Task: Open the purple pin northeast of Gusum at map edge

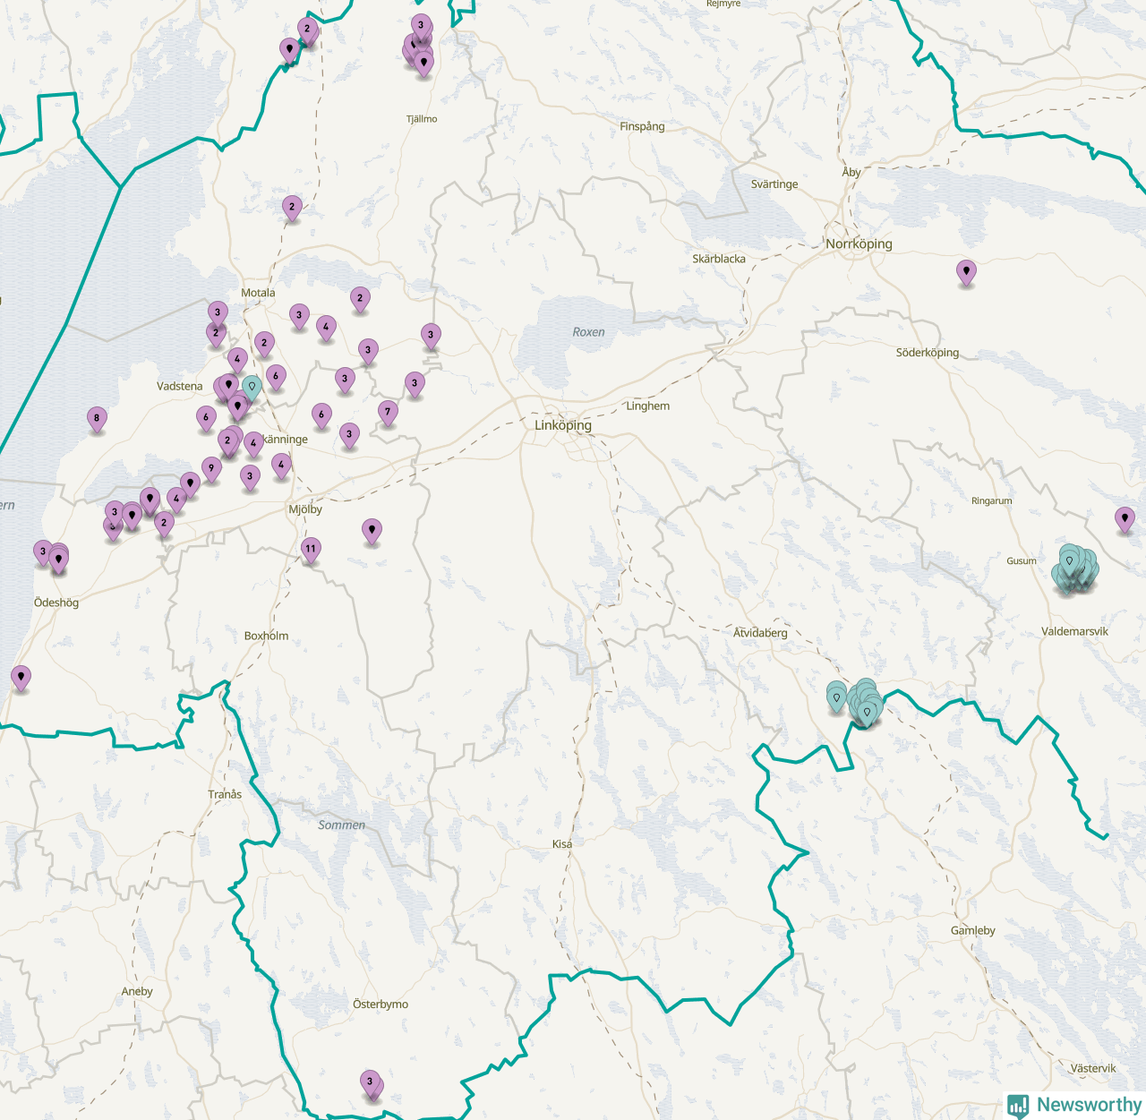Action: point(1125,519)
